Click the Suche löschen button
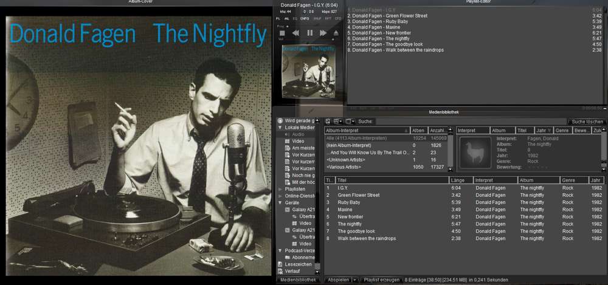The height and width of the screenshot is (285, 608). click(587, 122)
